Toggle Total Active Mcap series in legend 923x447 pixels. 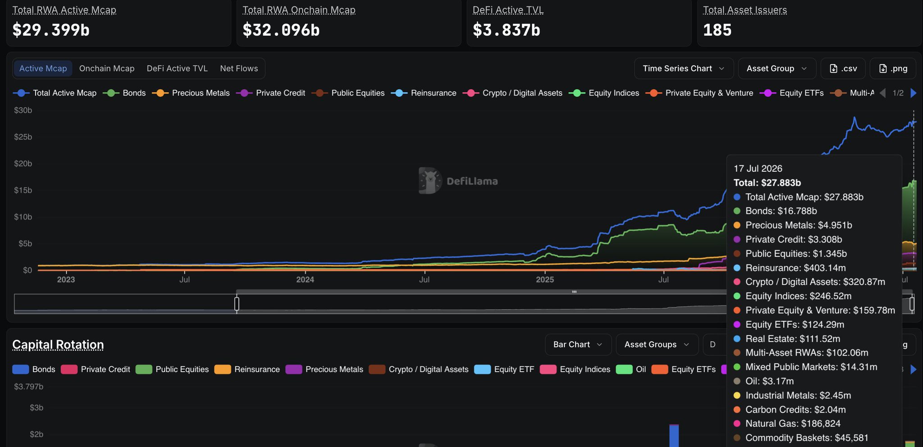pos(55,93)
